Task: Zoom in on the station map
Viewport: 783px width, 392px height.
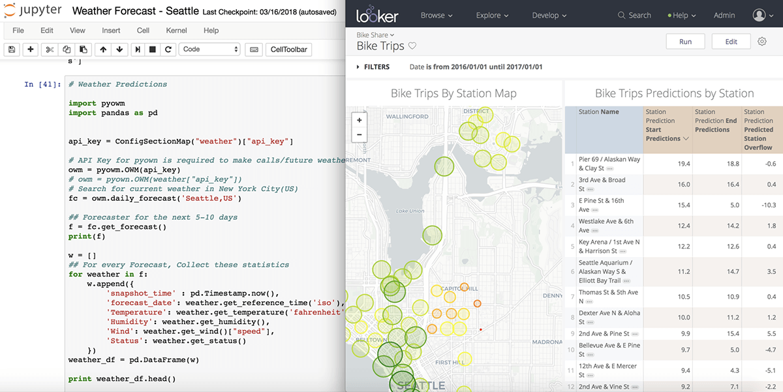Action: (360, 120)
